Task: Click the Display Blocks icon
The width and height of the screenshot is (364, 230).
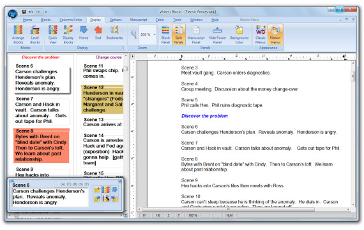Action: point(68,34)
